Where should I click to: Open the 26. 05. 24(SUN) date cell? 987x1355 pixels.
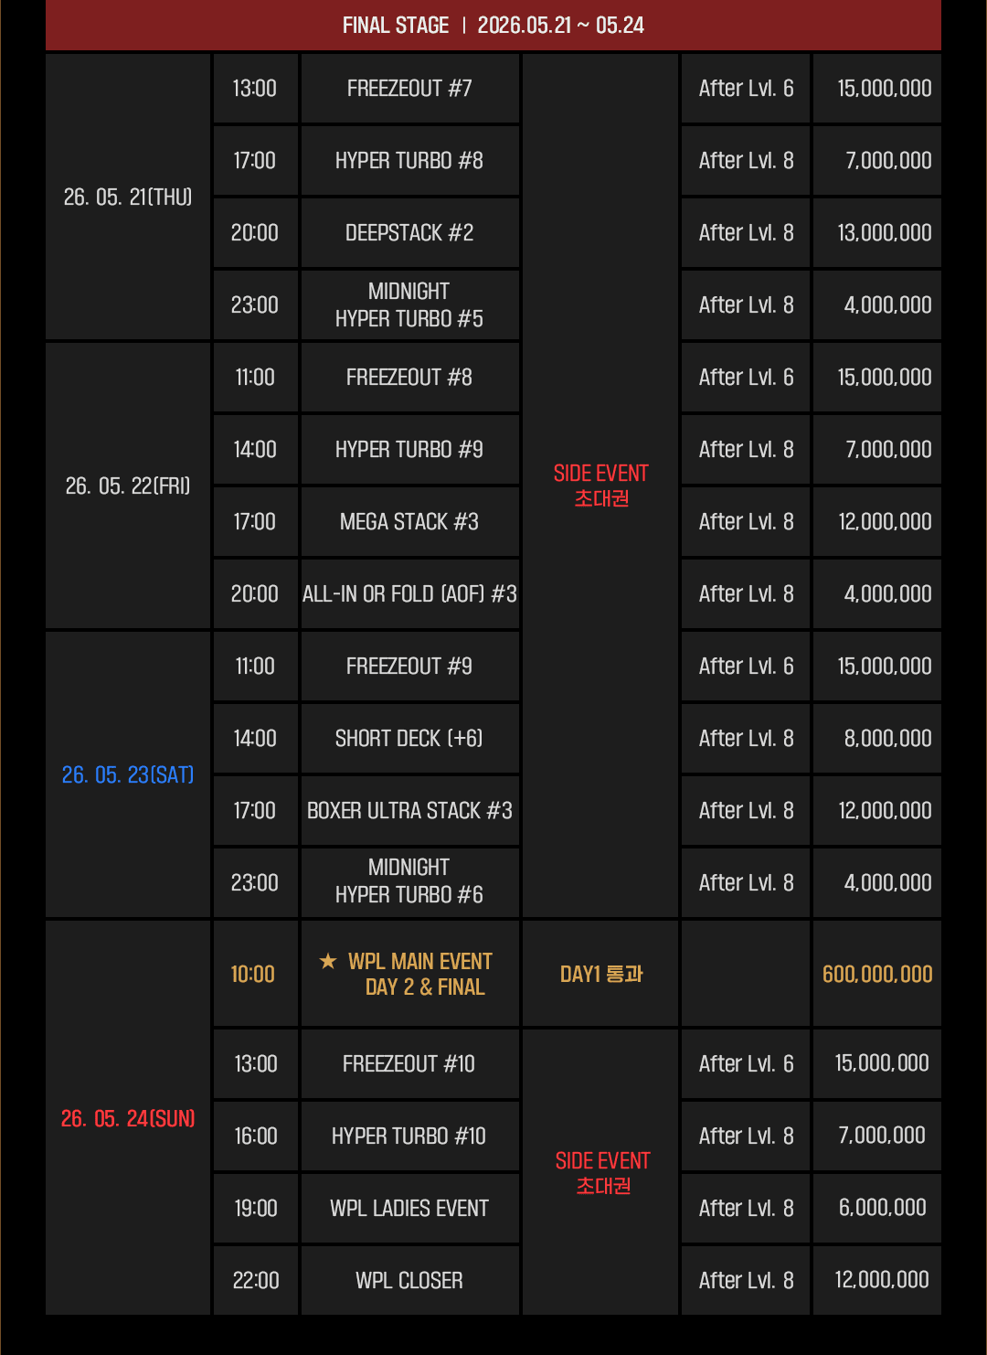pyautogui.click(x=128, y=1118)
